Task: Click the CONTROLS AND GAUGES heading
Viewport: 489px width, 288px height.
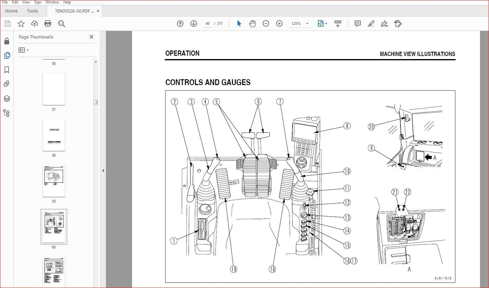Action: click(x=208, y=82)
